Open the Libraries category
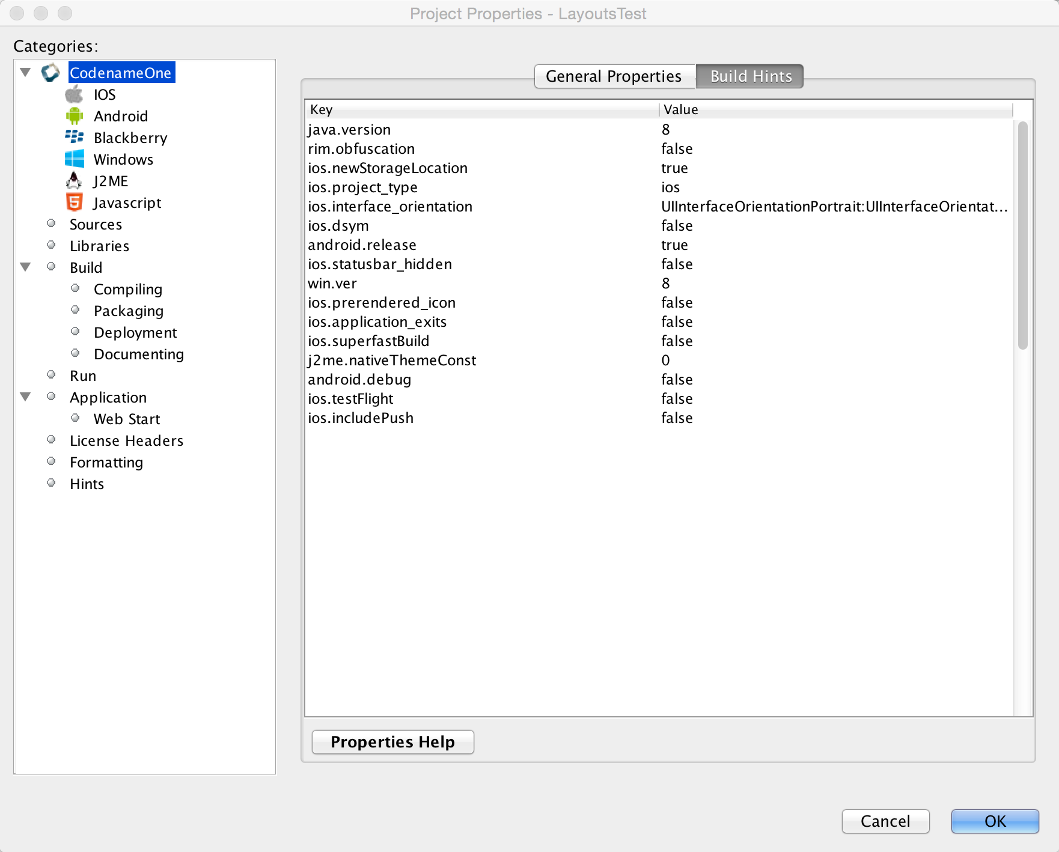Viewport: 1059px width, 852px height. point(99,246)
